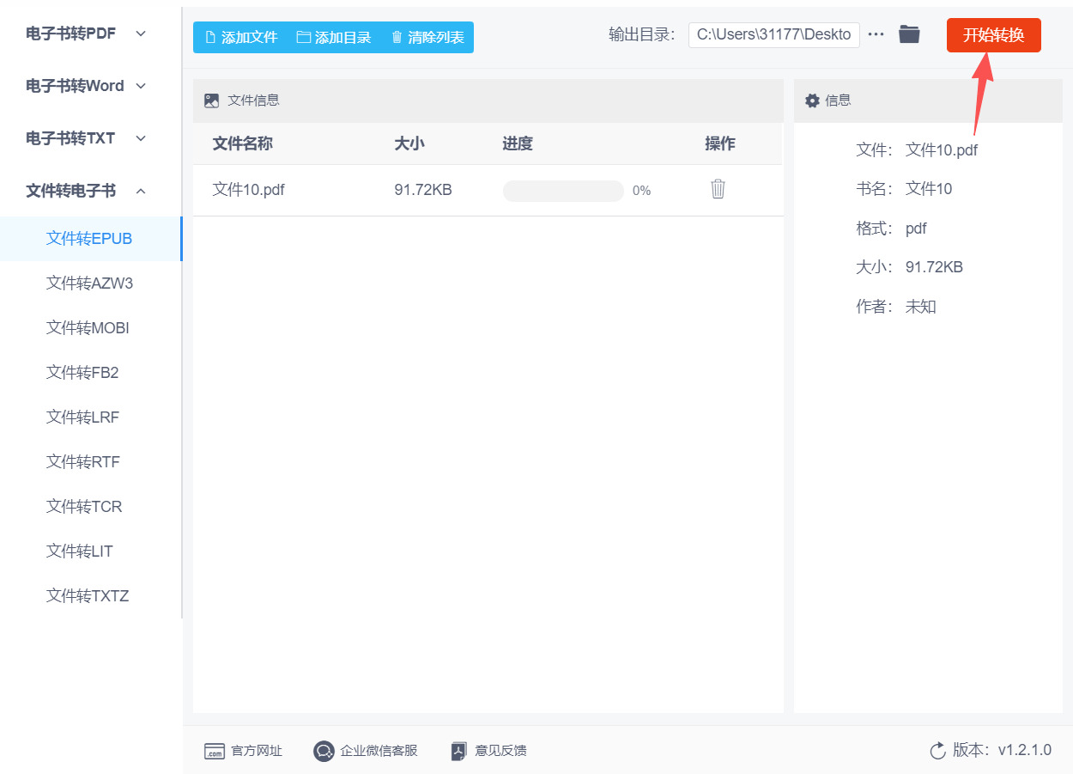Click the version refresh icon near v1.2.1.0
Viewport: 1073px width, 774px height.
(937, 750)
